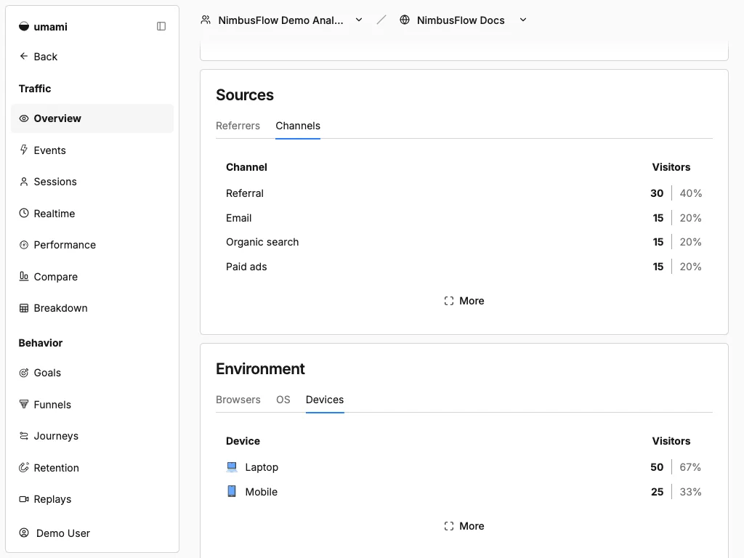Click the Breakdown table icon
This screenshot has width=744, height=558.
pyautogui.click(x=24, y=308)
